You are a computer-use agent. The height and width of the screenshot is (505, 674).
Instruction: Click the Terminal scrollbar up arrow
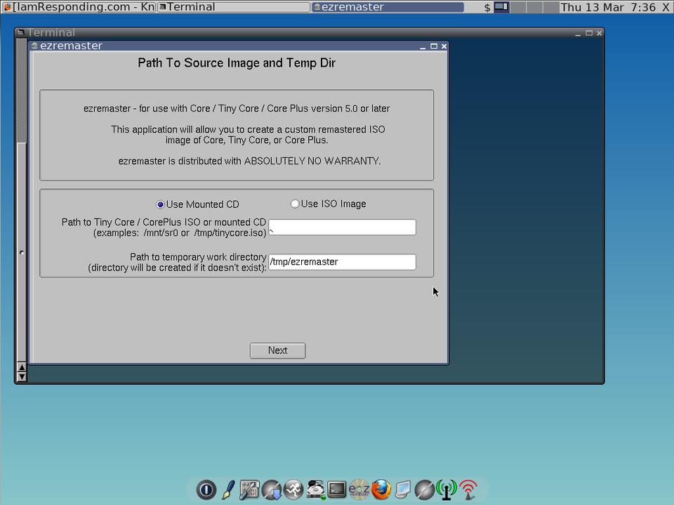coord(21,367)
